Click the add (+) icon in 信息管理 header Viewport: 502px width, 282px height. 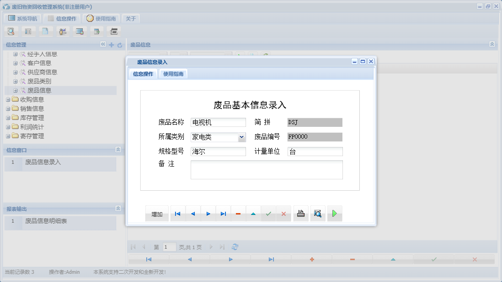coord(111,44)
